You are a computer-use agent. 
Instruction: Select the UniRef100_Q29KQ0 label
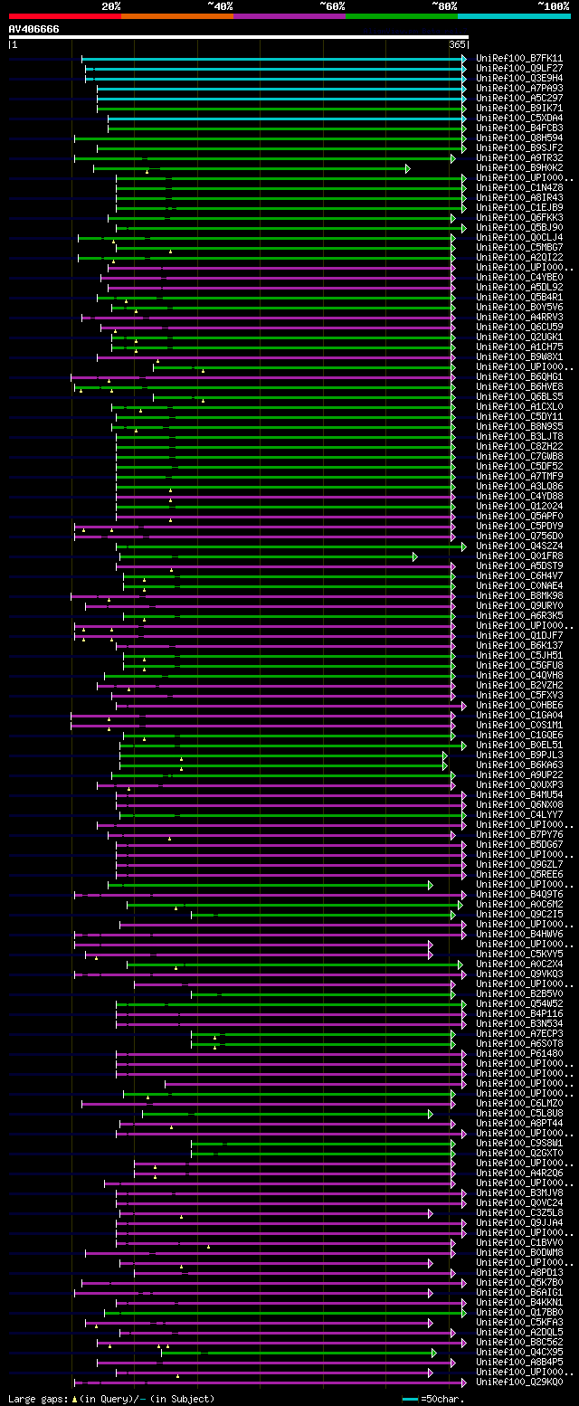point(519,1382)
